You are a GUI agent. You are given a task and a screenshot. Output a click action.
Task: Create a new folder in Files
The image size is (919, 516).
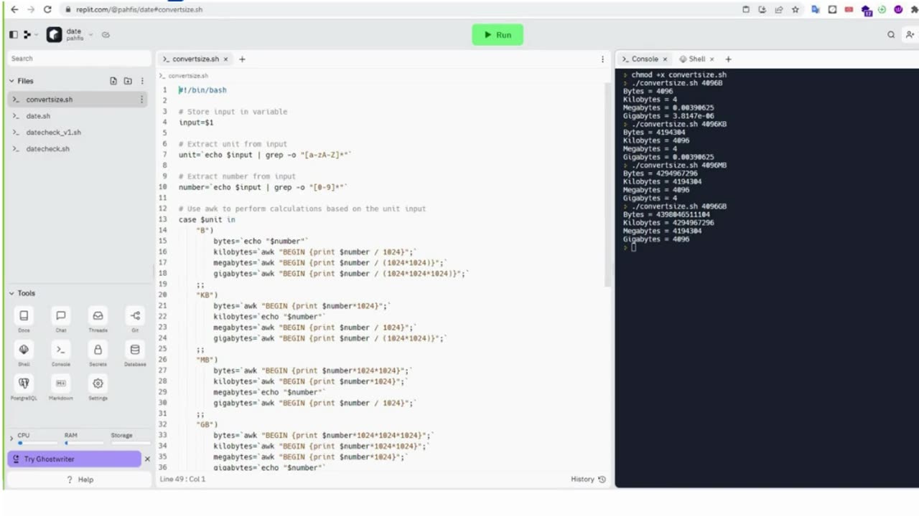(x=128, y=81)
